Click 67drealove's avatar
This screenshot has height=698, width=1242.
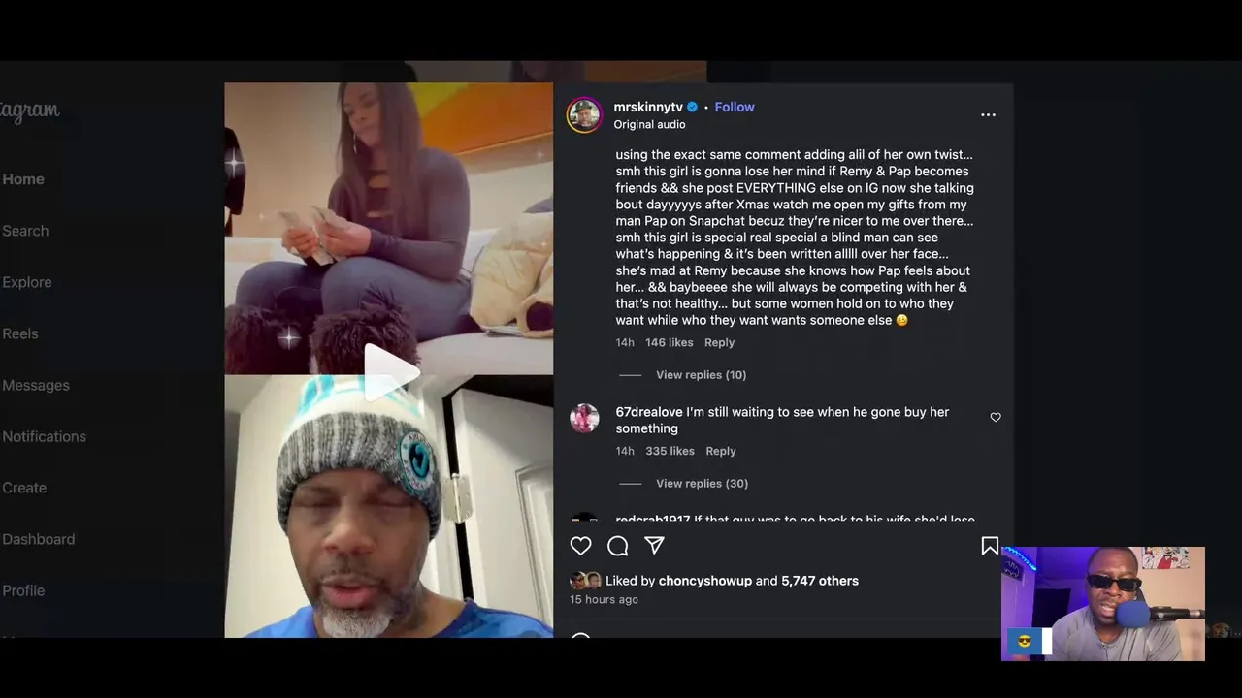coord(584,418)
